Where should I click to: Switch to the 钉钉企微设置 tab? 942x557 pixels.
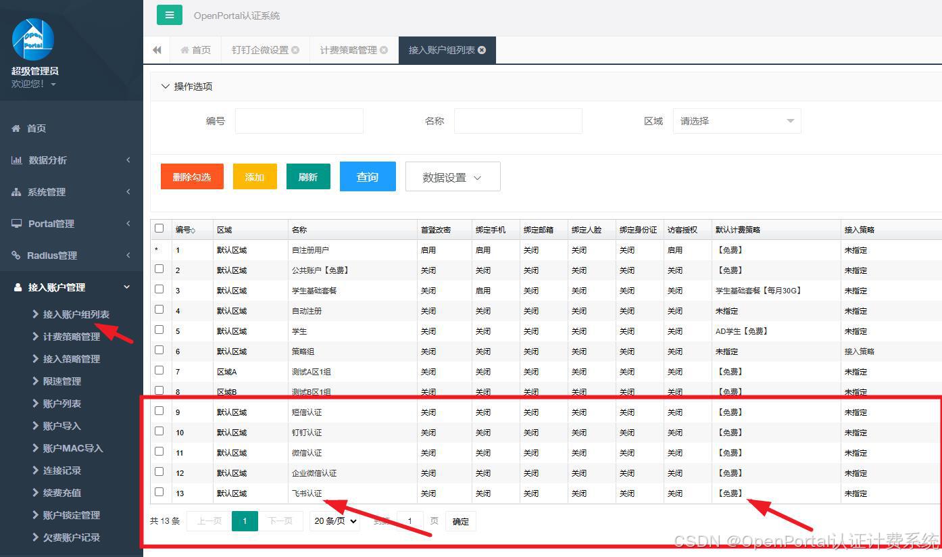[266, 50]
